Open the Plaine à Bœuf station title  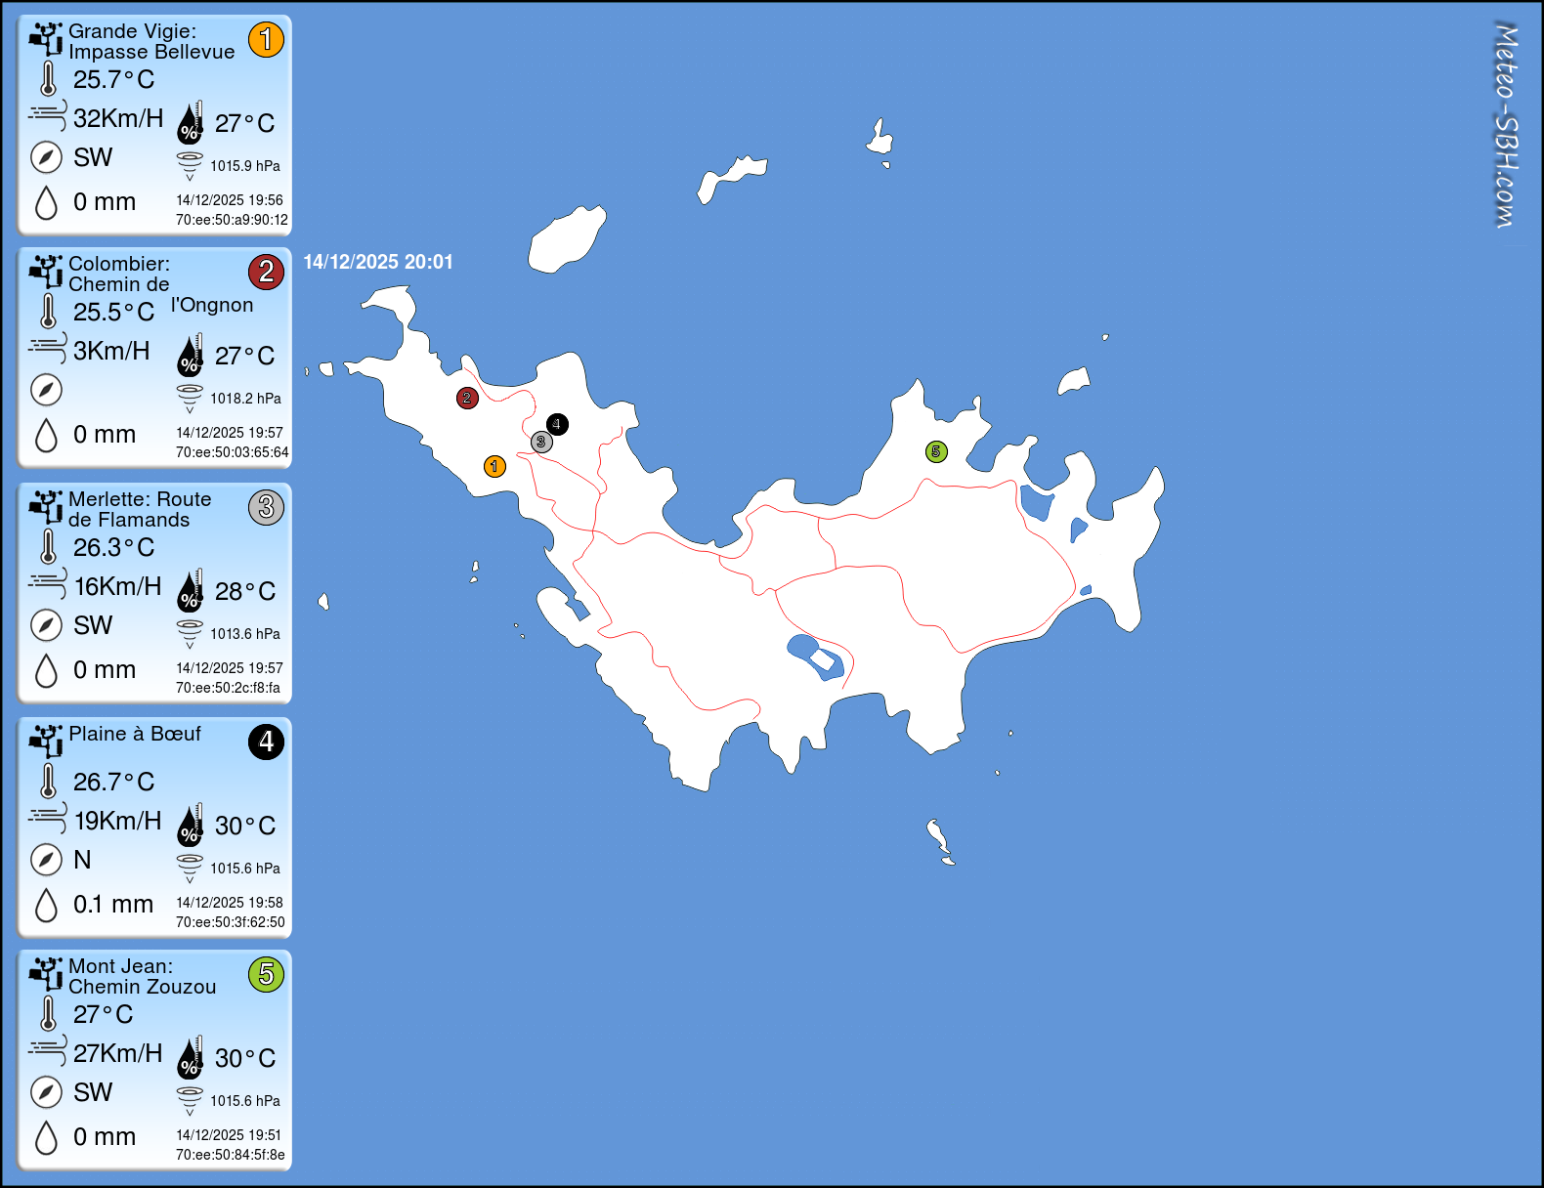[x=135, y=734]
